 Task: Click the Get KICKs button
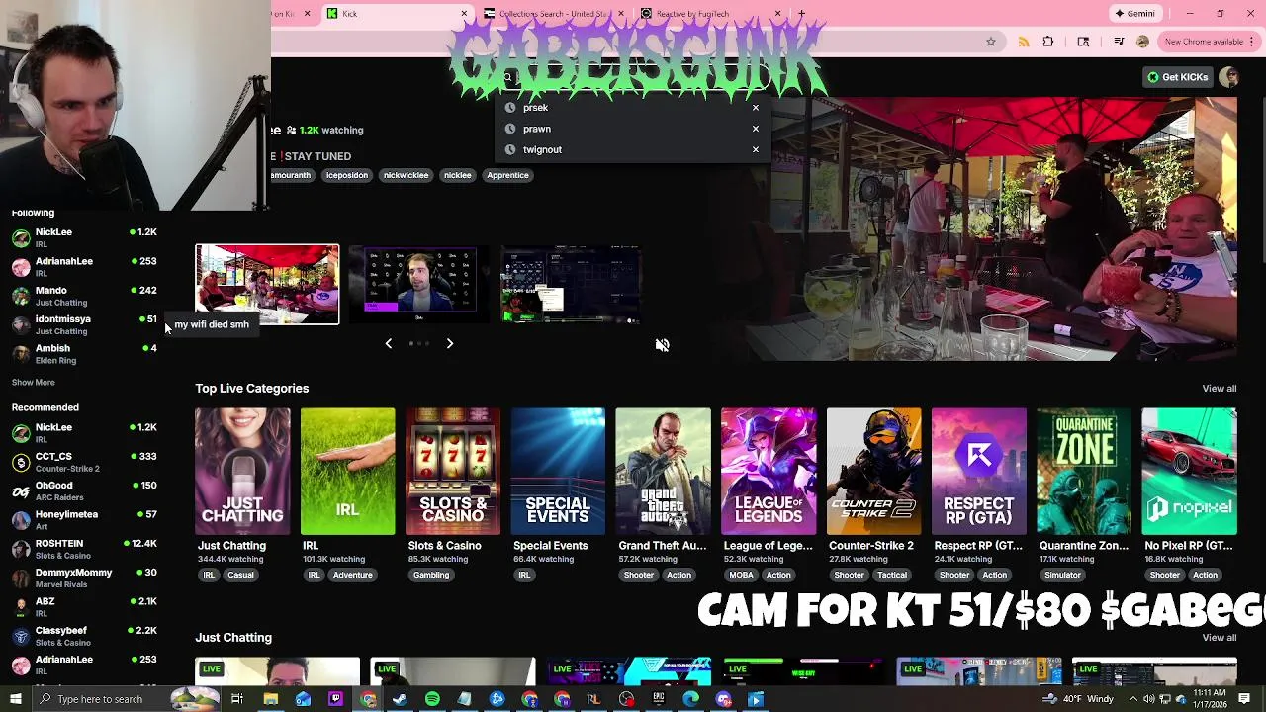pos(1177,77)
